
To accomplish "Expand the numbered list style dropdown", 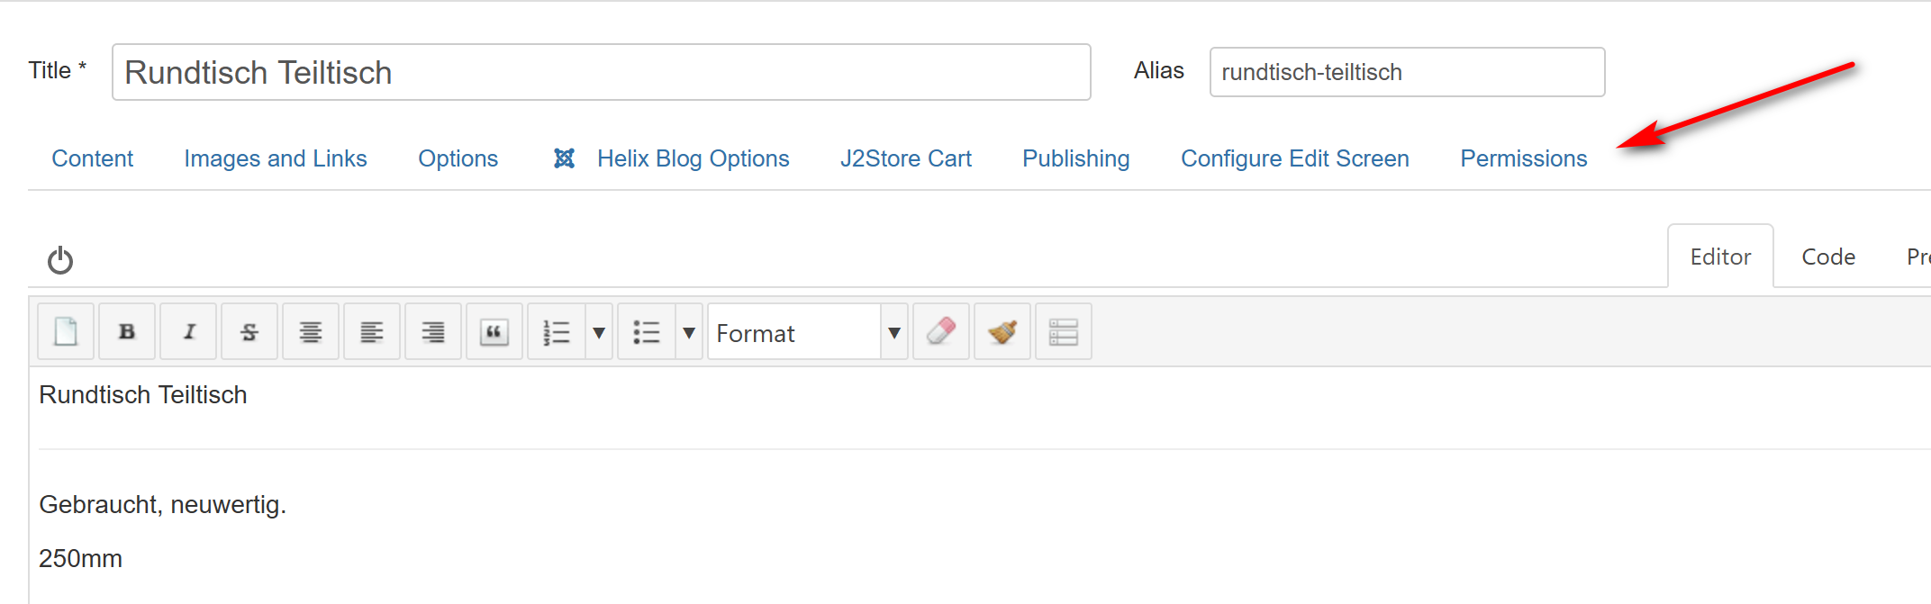I will tap(599, 332).
